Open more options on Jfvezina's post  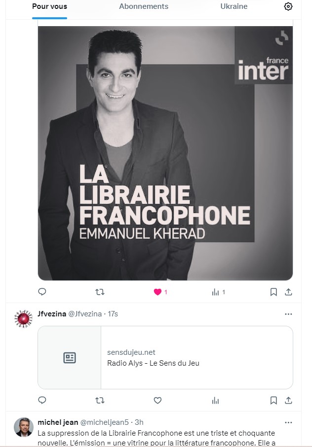pos(289,314)
